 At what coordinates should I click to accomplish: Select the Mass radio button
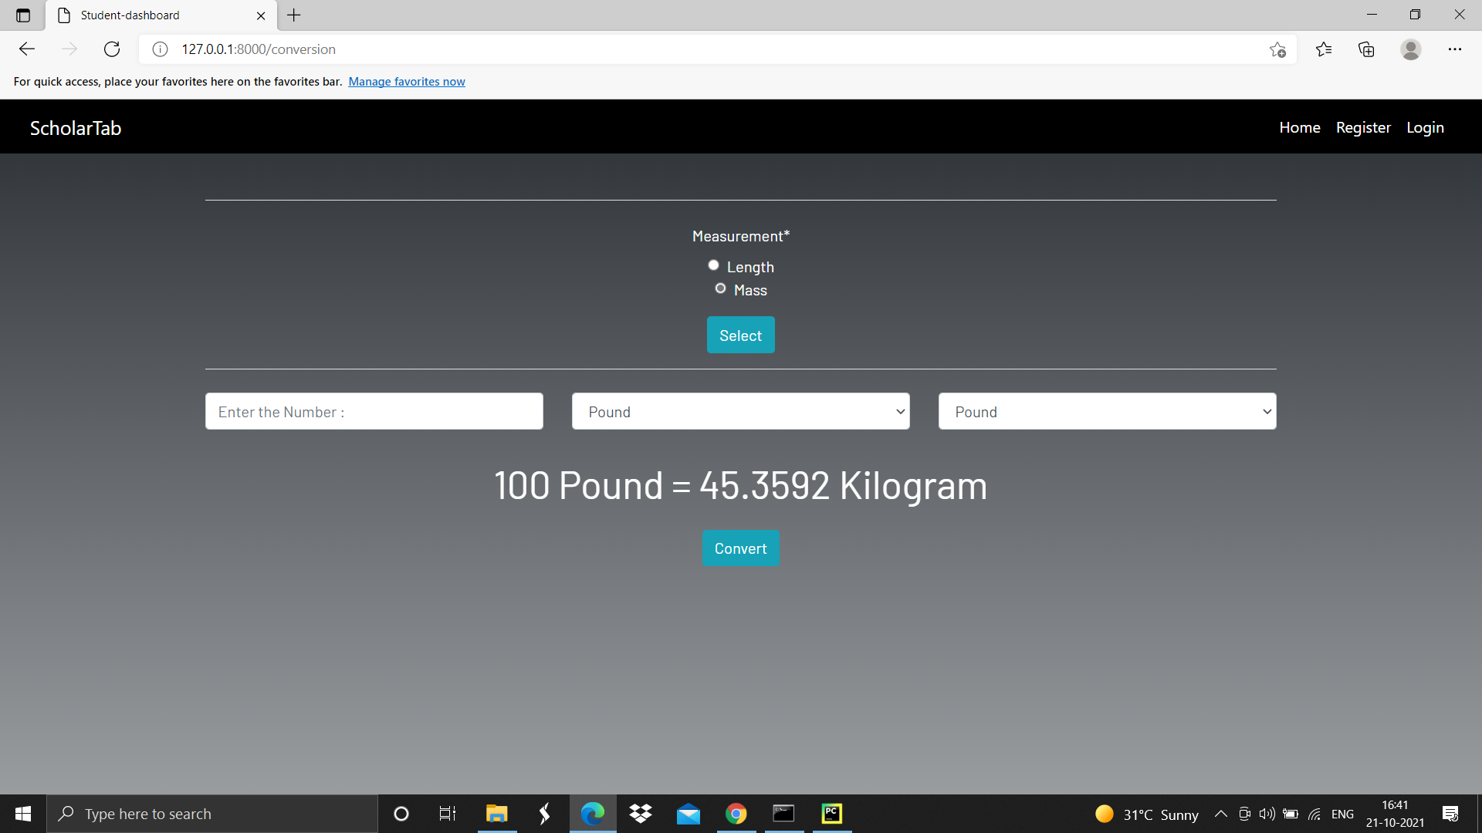pos(720,288)
